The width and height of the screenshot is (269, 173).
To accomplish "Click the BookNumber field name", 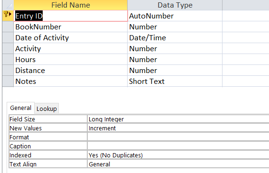I will [x=71, y=27].
